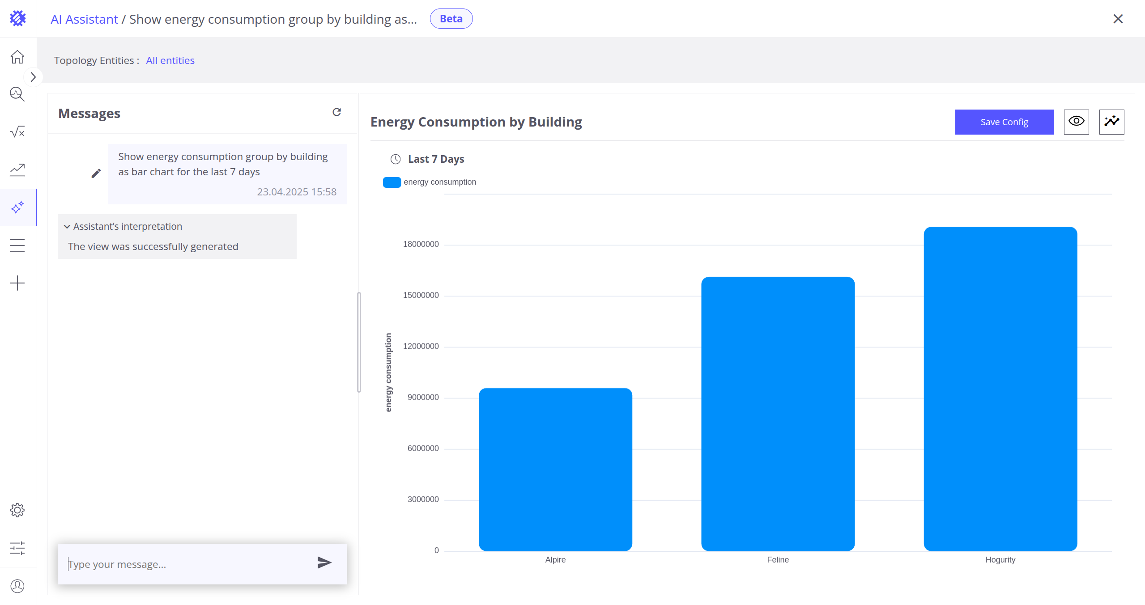
Task: Open the search analytics magnifier icon
Action: [17, 94]
